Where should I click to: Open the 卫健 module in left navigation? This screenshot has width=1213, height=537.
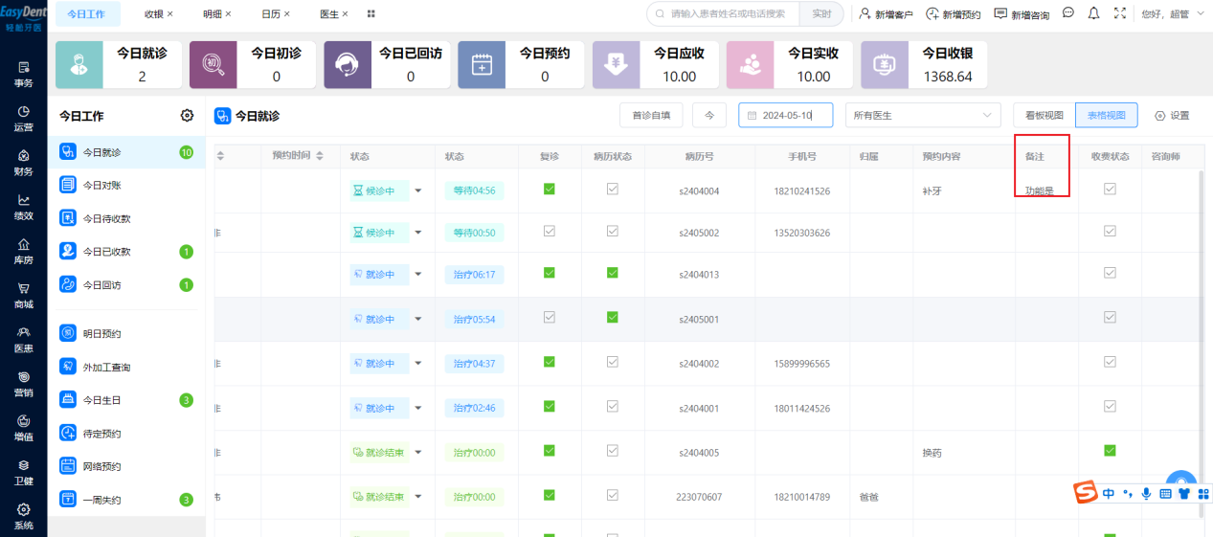[23, 472]
